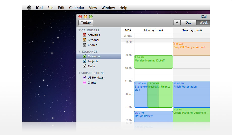
Task: Open the Apple menu
Action: [x=29, y=8]
